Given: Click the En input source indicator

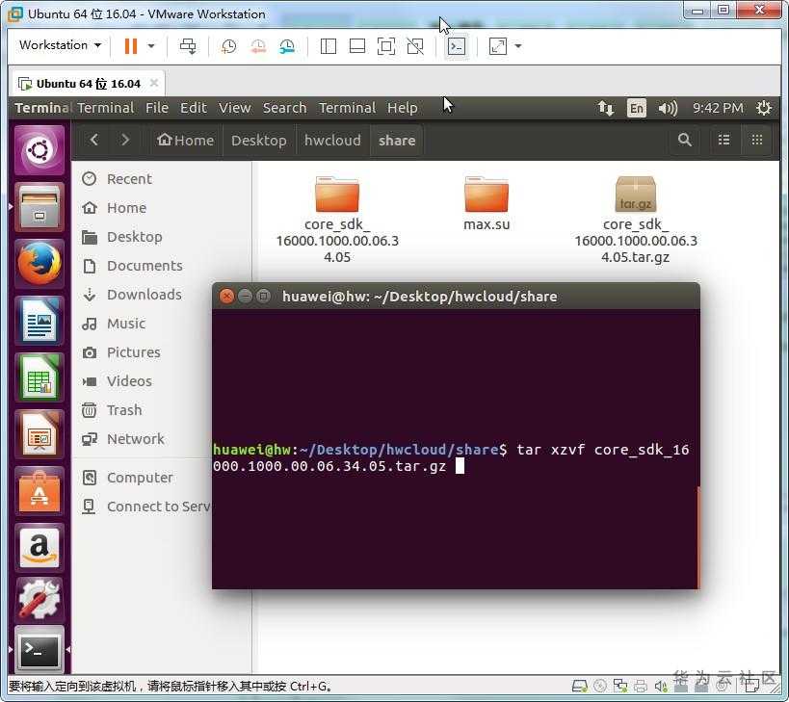Looking at the screenshot, I should [637, 108].
